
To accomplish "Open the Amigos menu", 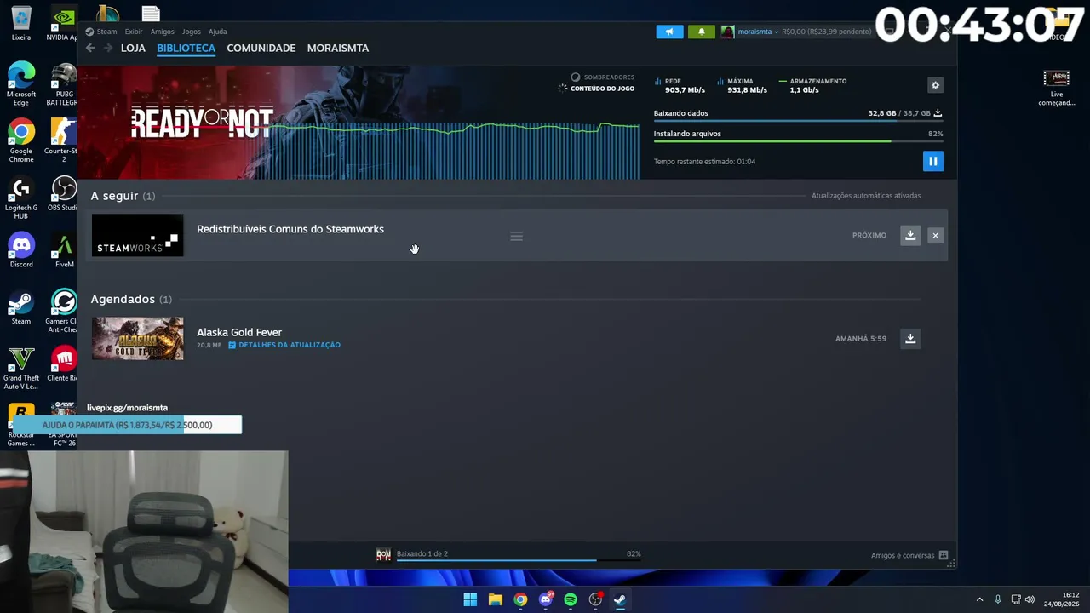I will [162, 32].
